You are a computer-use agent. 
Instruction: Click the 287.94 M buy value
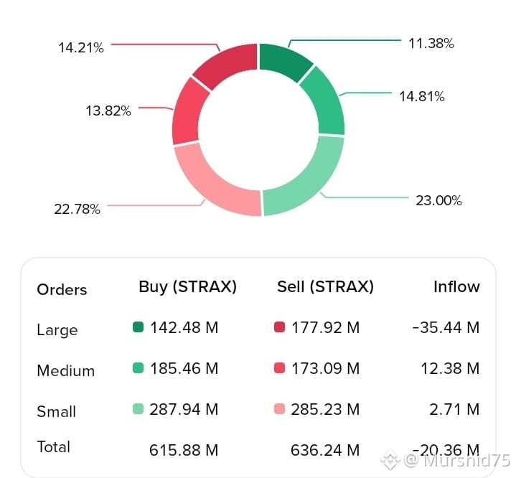coord(184,410)
